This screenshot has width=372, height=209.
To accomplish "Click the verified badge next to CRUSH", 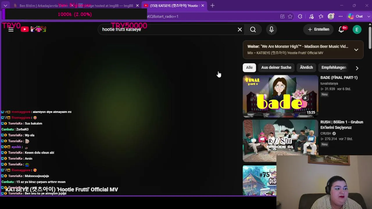I will click(334, 134).
